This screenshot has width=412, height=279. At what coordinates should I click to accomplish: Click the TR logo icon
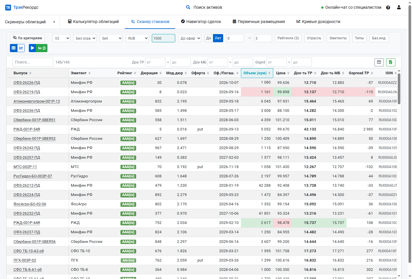tap(8, 8)
